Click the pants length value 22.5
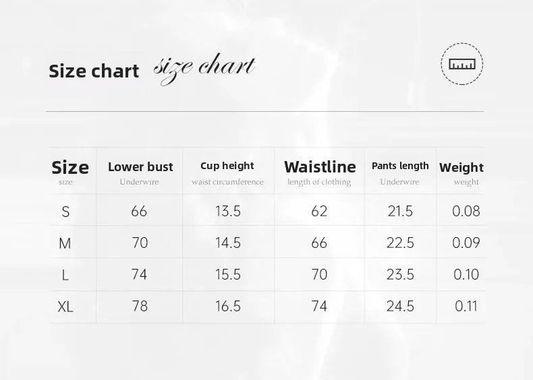 400,243
